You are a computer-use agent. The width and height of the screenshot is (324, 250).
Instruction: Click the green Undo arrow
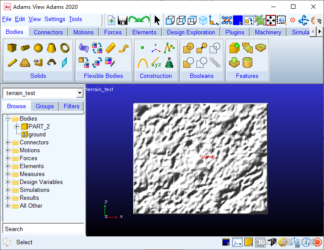tap(145, 20)
